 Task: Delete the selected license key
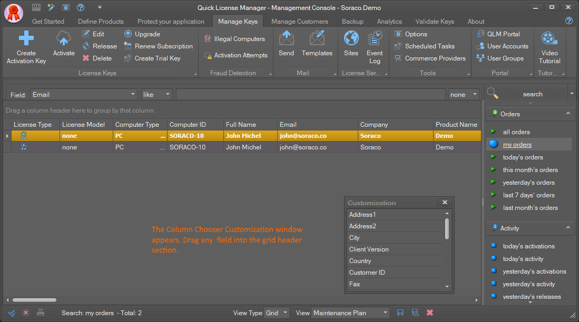click(97, 58)
